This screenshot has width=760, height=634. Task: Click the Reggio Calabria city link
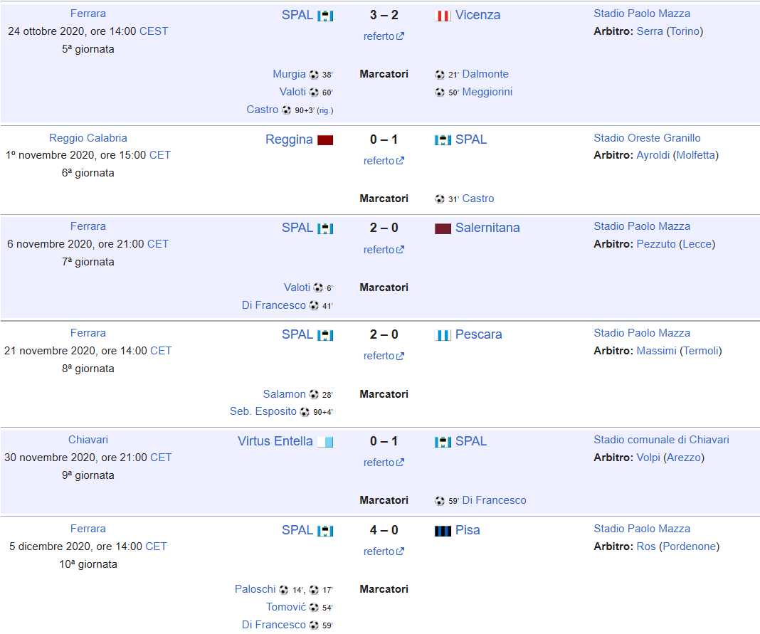point(88,138)
